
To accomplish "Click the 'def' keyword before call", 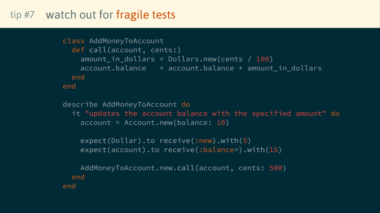I will [x=78, y=50].
